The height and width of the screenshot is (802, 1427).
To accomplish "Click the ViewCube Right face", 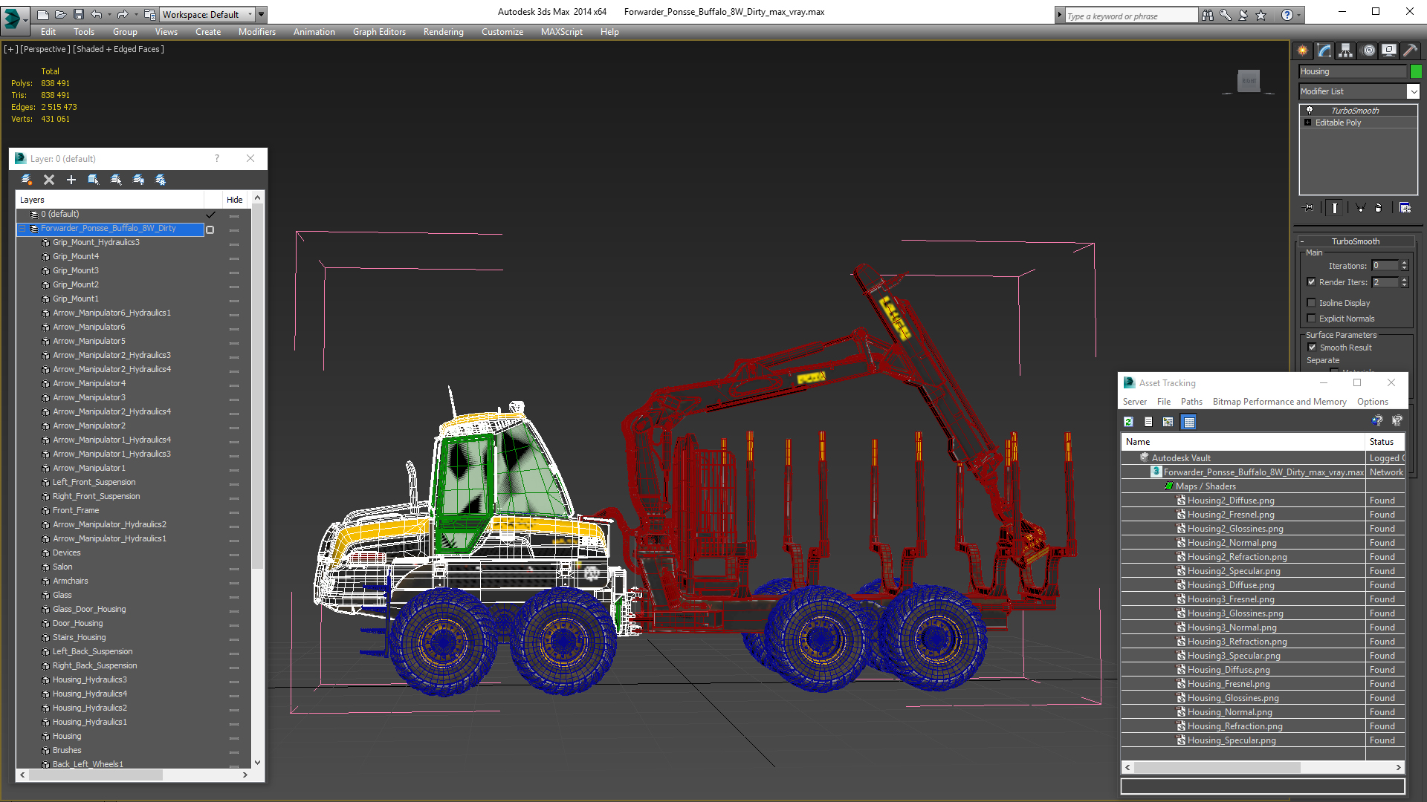I will pyautogui.click(x=1249, y=81).
